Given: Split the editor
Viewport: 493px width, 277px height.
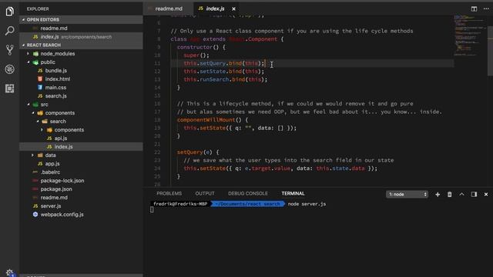Looking at the screenshot, I should (474, 8).
